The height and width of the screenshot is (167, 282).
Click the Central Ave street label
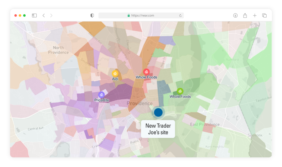36,128
